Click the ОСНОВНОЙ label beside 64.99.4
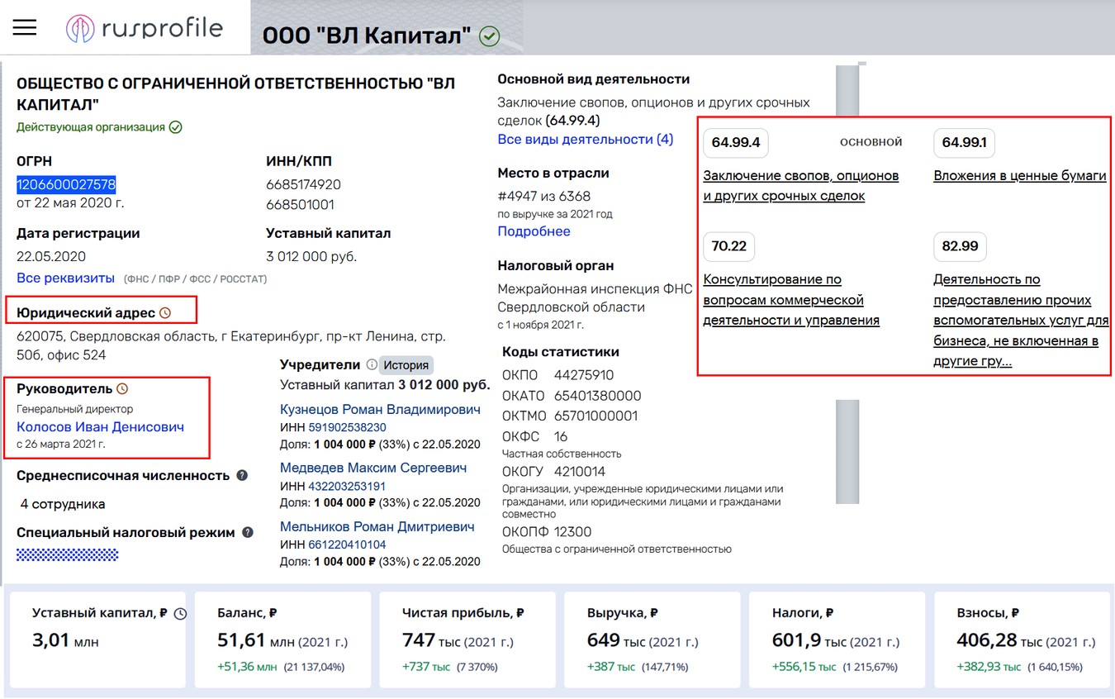1115x699 pixels. [x=871, y=142]
